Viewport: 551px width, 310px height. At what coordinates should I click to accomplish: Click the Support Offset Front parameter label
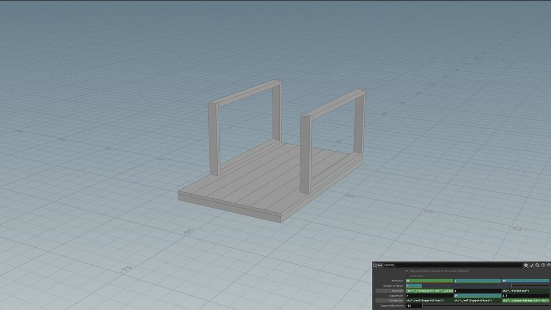click(391, 306)
